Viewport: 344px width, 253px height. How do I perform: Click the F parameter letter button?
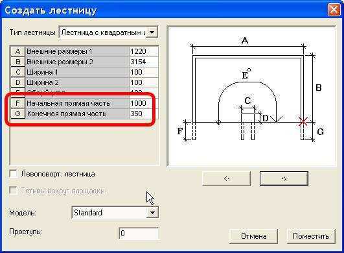click(x=17, y=103)
